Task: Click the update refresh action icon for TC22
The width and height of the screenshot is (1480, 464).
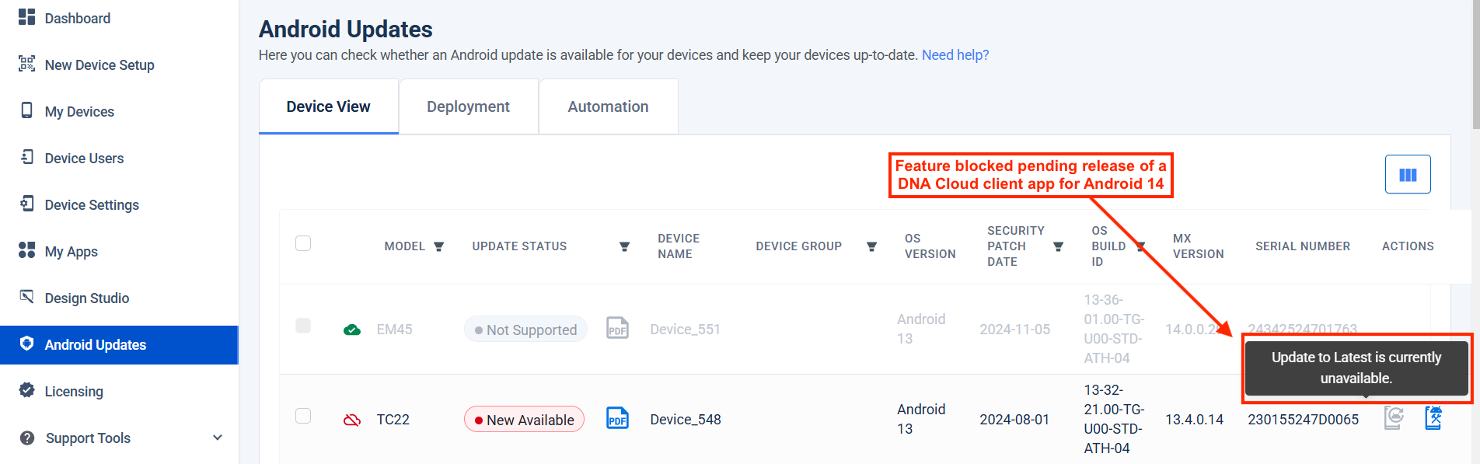Action: (1394, 418)
